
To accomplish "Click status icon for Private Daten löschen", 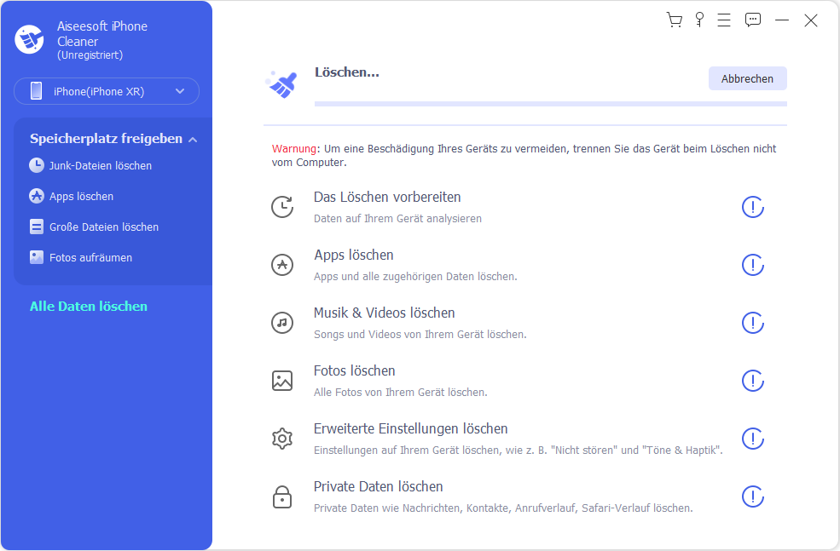I will (752, 496).
